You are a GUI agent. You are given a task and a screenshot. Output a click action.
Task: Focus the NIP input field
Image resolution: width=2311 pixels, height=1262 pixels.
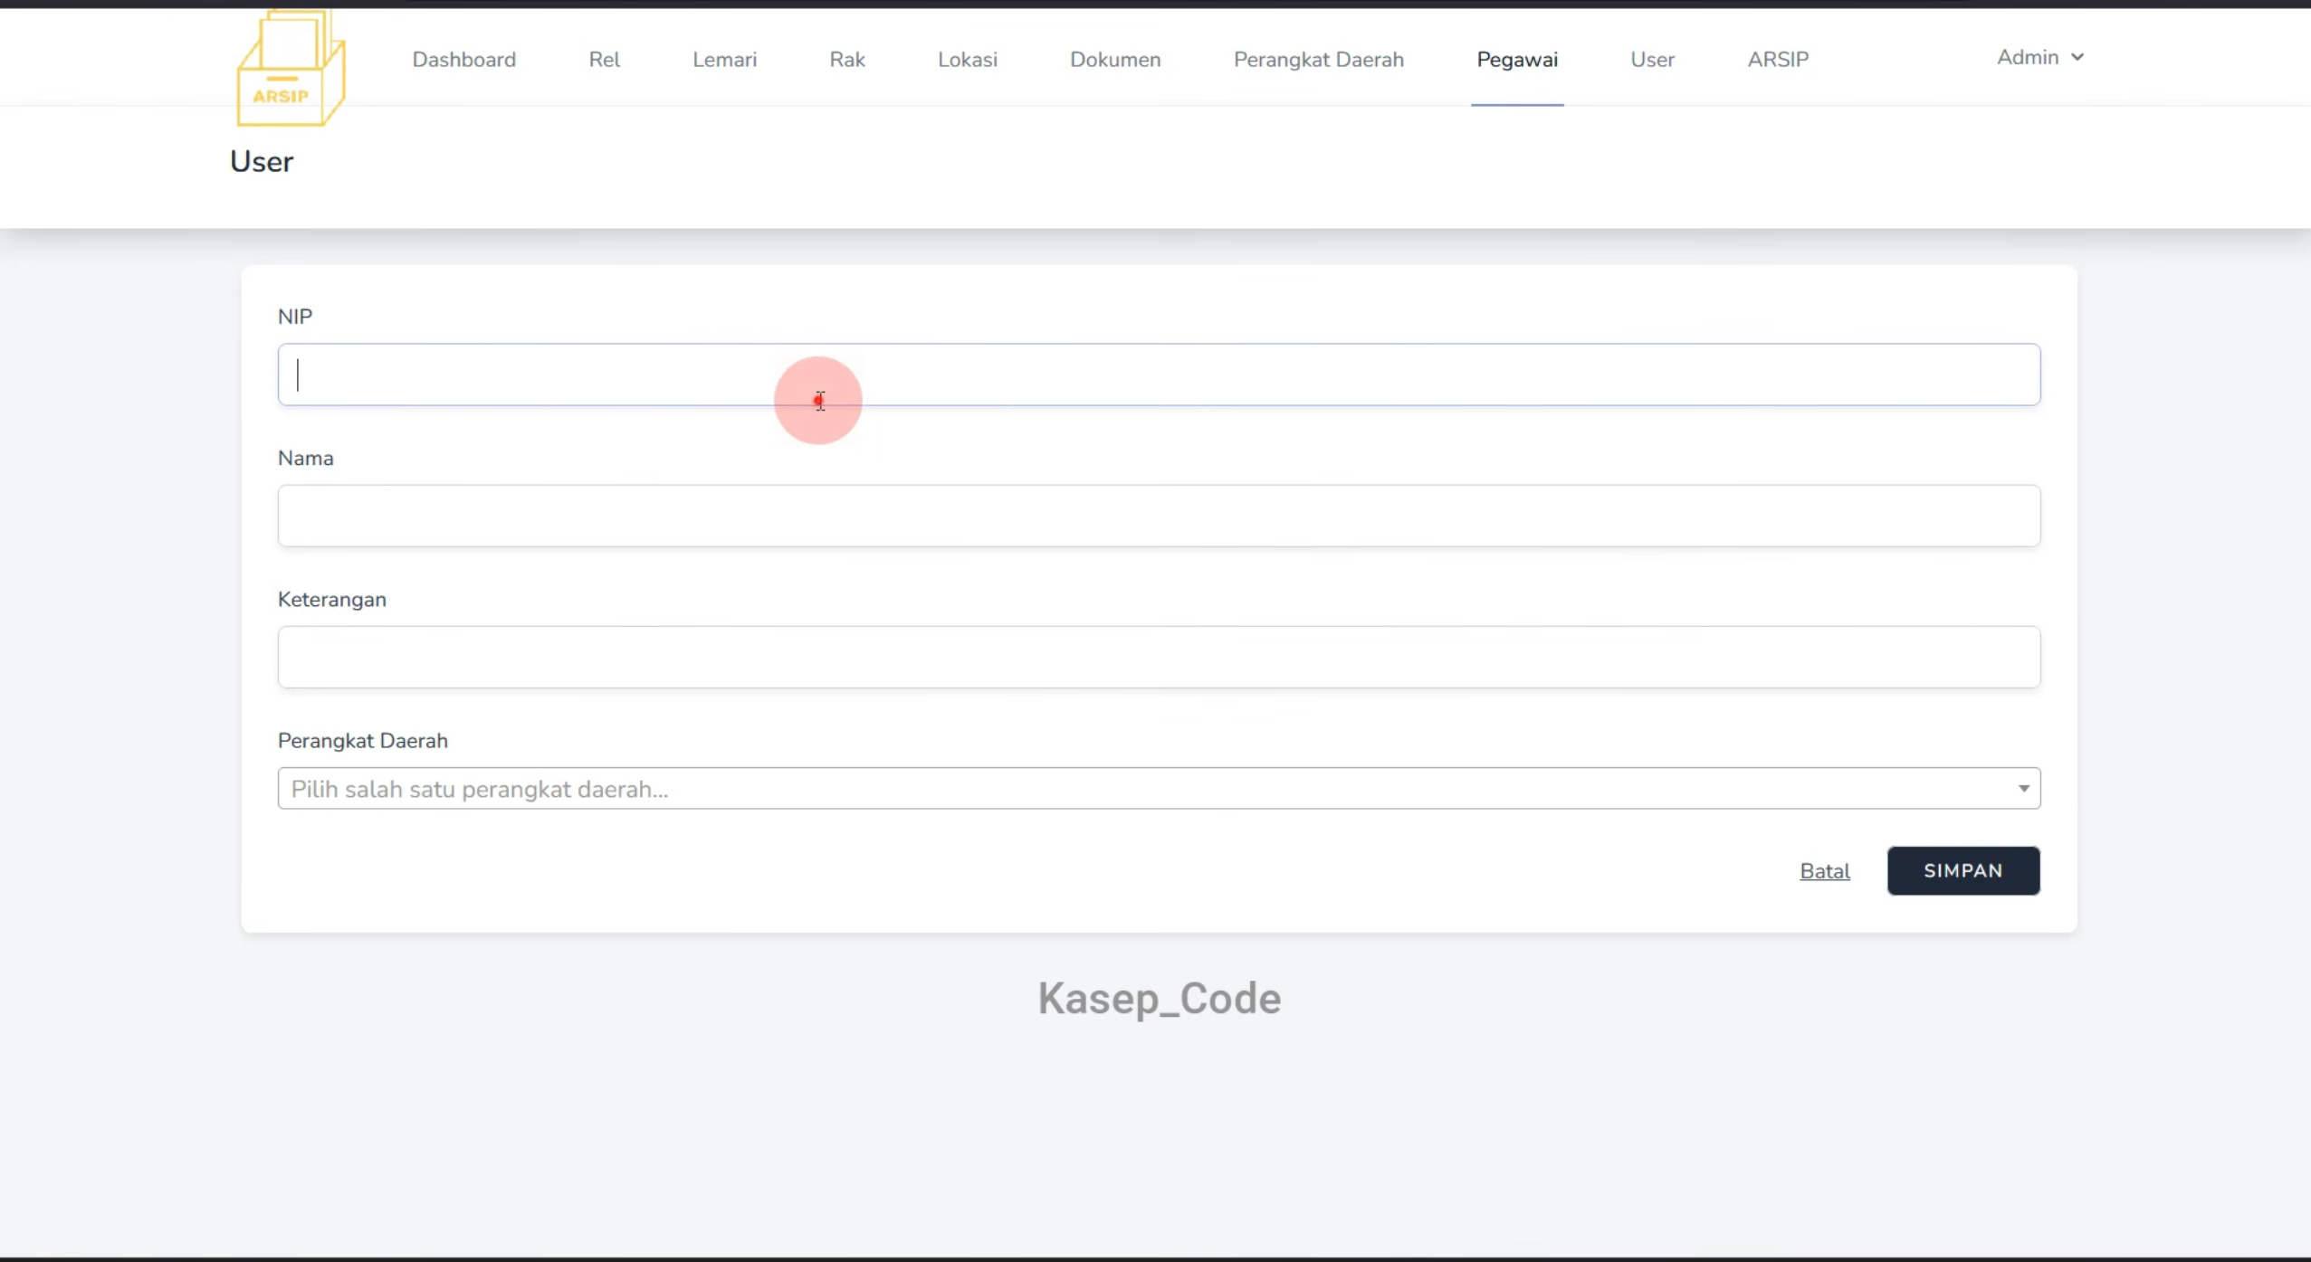(x=1159, y=375)
